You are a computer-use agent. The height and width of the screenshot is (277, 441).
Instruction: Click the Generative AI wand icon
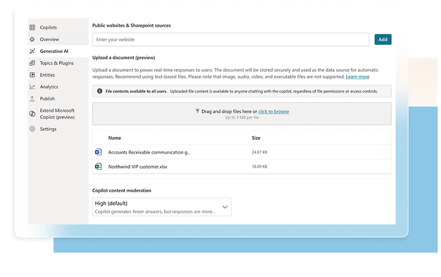[x=32, y=51]
